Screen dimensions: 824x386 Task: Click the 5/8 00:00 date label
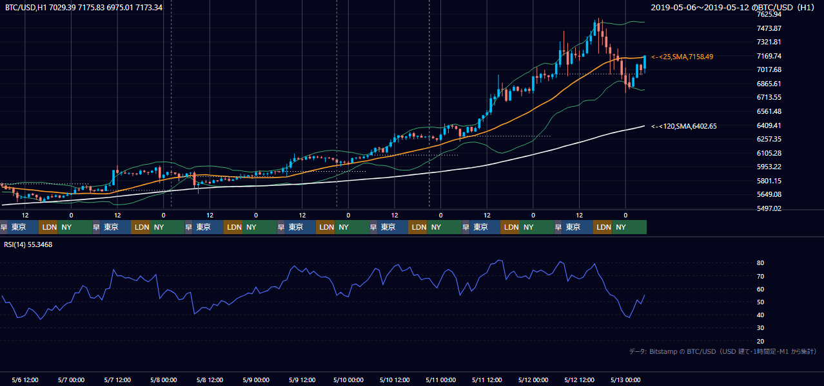pyautogui.click(x=164, y=380)
